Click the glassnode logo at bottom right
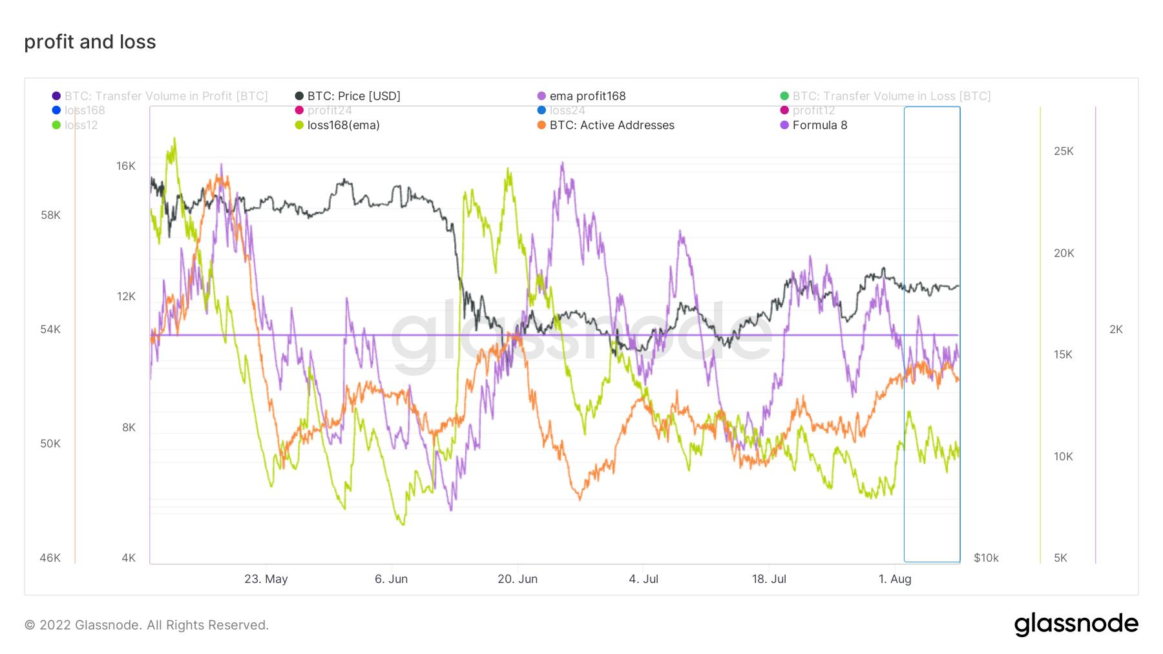The height and width of the screenshot is (654, 1163). point(1076,624)
